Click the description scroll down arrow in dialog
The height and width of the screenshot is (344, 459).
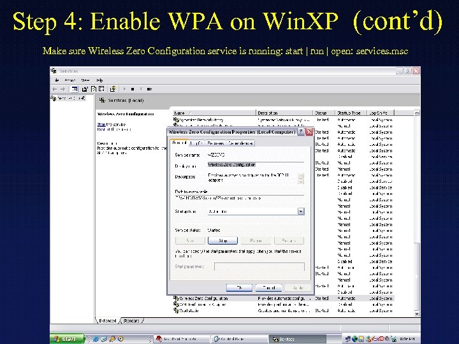pyautogui.click(x=301, y=182)
